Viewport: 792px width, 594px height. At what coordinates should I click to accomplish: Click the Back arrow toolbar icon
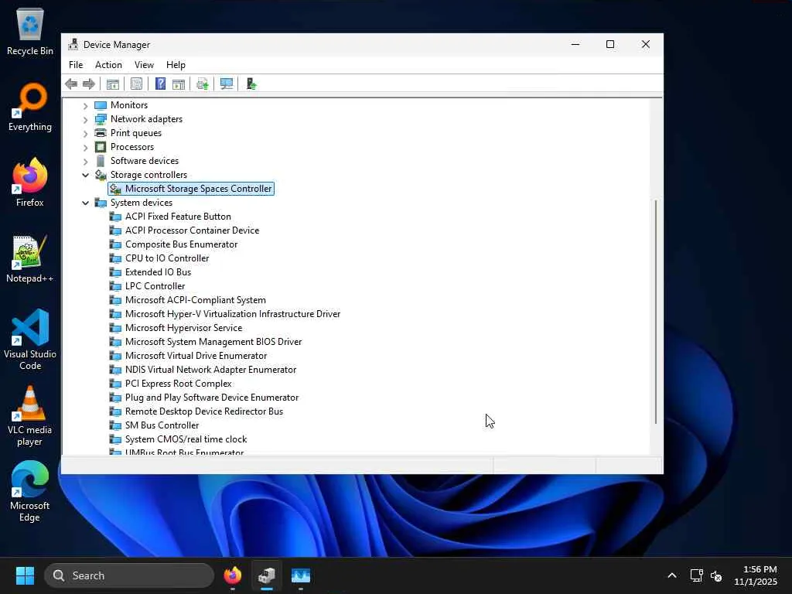point(71,84)
